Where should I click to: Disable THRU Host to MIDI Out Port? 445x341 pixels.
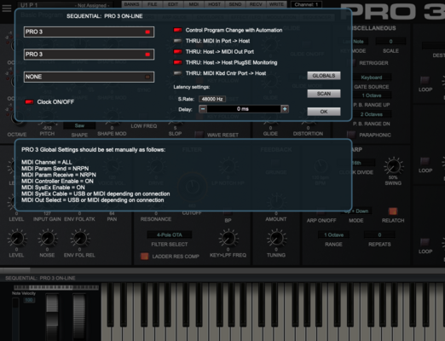177,51
